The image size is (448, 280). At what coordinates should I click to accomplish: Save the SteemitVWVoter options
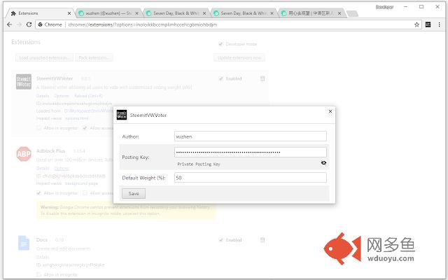(x=134, y=193)
